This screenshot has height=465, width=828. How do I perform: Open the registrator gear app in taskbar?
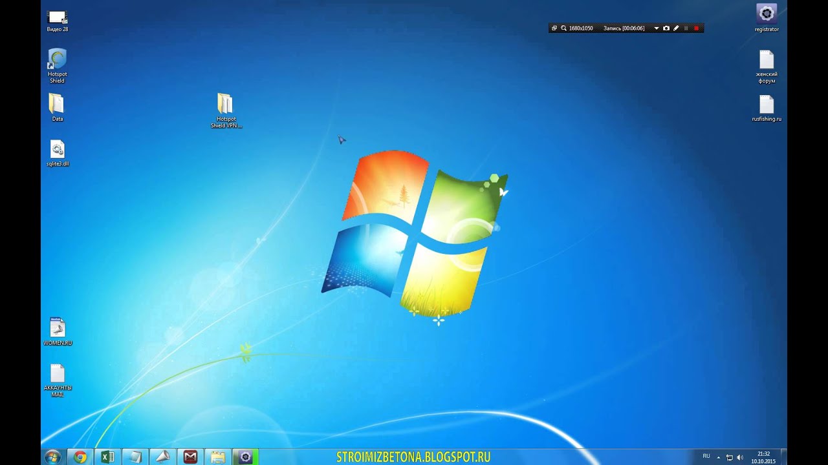(x=245, y=457)
